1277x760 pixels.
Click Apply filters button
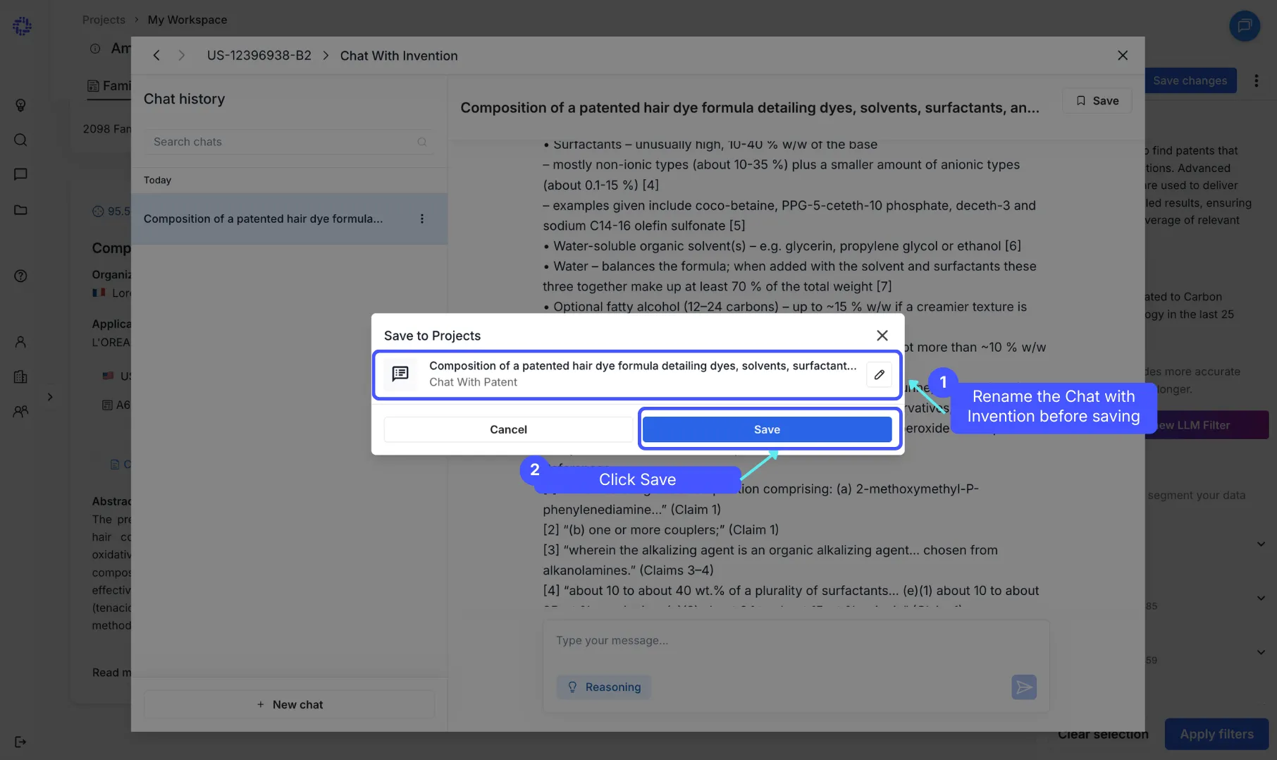pos(1216,734)
